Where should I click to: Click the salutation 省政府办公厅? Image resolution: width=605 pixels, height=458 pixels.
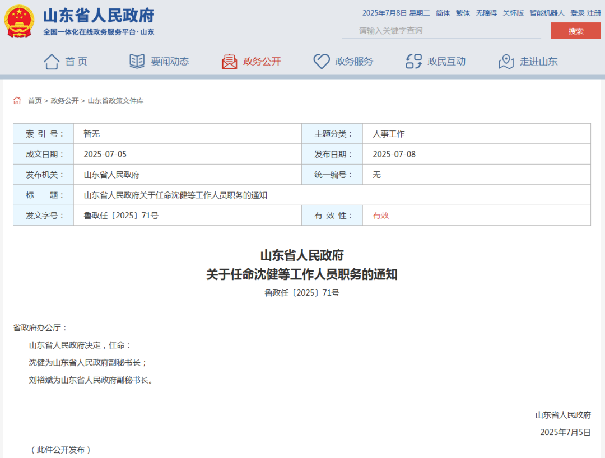pos(40,328)
